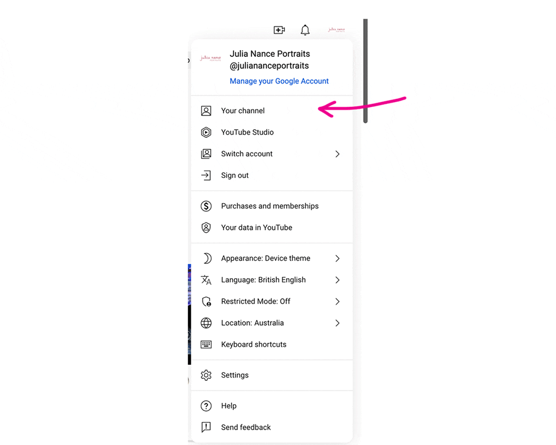Click the Switch account icon
The width and height of the screenshot is (556, 445).
(206, 154)
